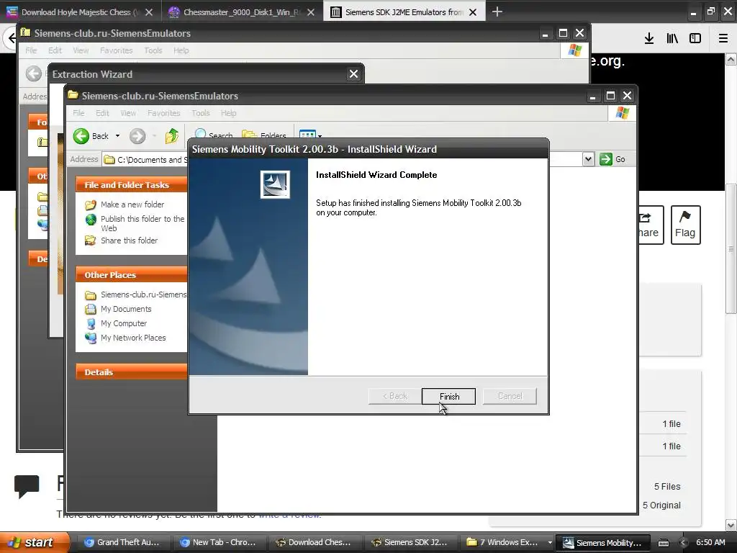Click the system clock showing 6:50 AM
This screenshot has width=737, height=553.
tap(710, 542)
